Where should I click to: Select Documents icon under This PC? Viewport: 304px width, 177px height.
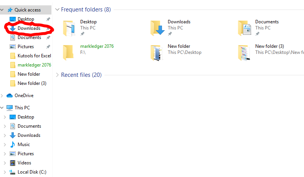point(13,126)
